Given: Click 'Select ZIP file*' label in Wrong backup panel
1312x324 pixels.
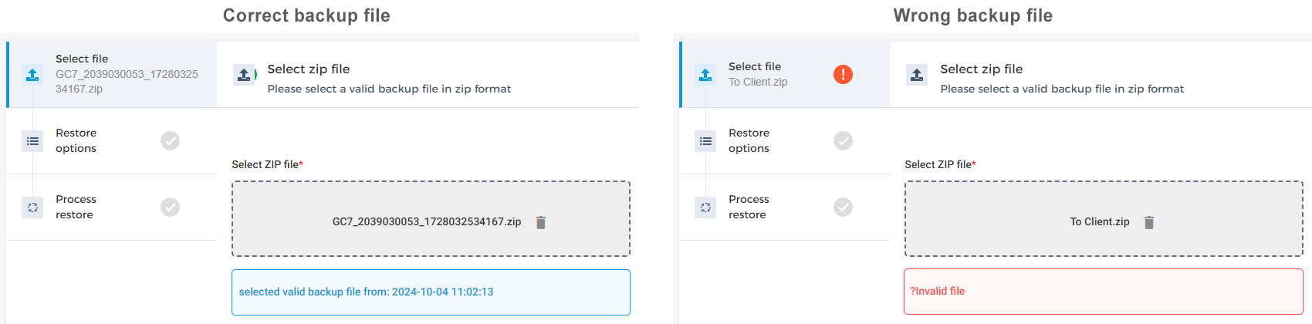Looking at the screenshot, I should coord(941,164).
